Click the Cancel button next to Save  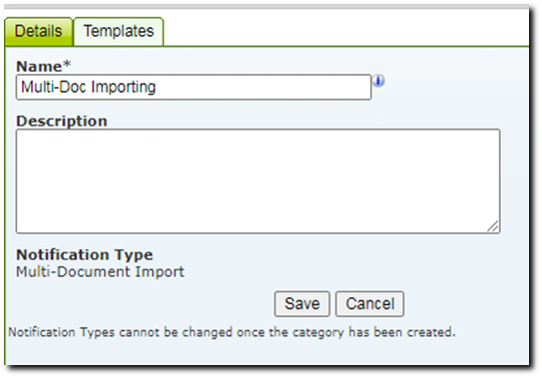[x=370, y=304]
